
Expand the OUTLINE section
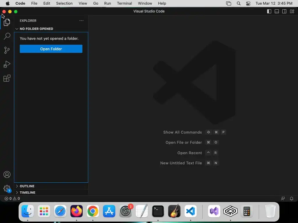(x=51, y=186)
